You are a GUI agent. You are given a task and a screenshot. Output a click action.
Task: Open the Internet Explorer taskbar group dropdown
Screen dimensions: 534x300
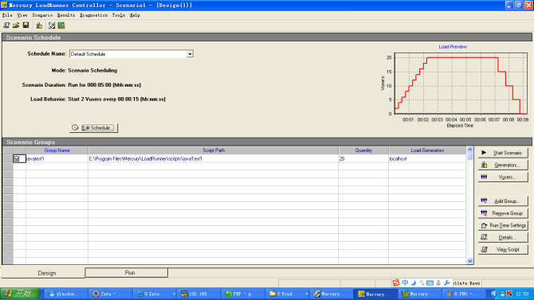[174, 294]
